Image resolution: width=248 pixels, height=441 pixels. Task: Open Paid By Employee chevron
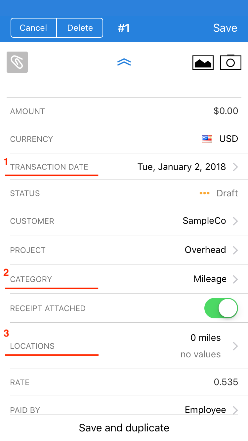click(x=235, y=410)
